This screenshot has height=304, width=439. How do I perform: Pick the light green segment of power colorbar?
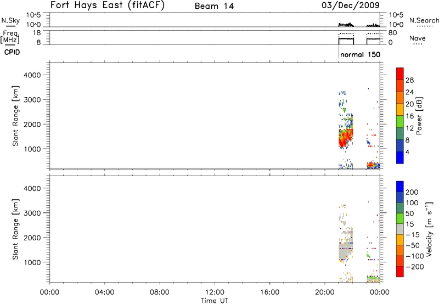pyautogui.click(x=400, y=122)
